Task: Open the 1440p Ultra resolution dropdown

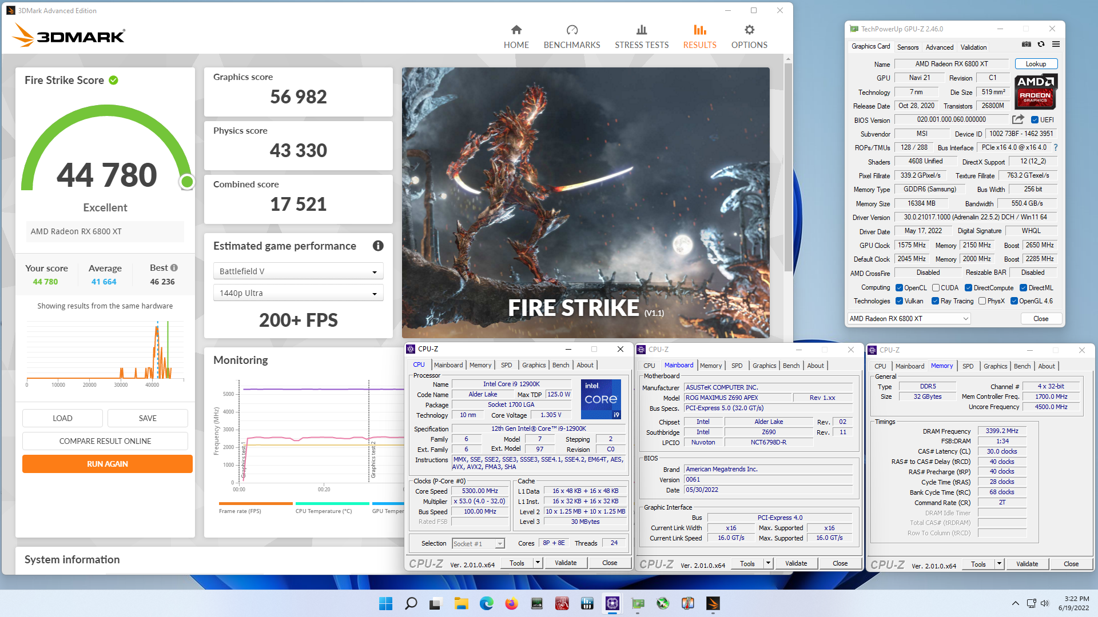Action: (298, 293)
